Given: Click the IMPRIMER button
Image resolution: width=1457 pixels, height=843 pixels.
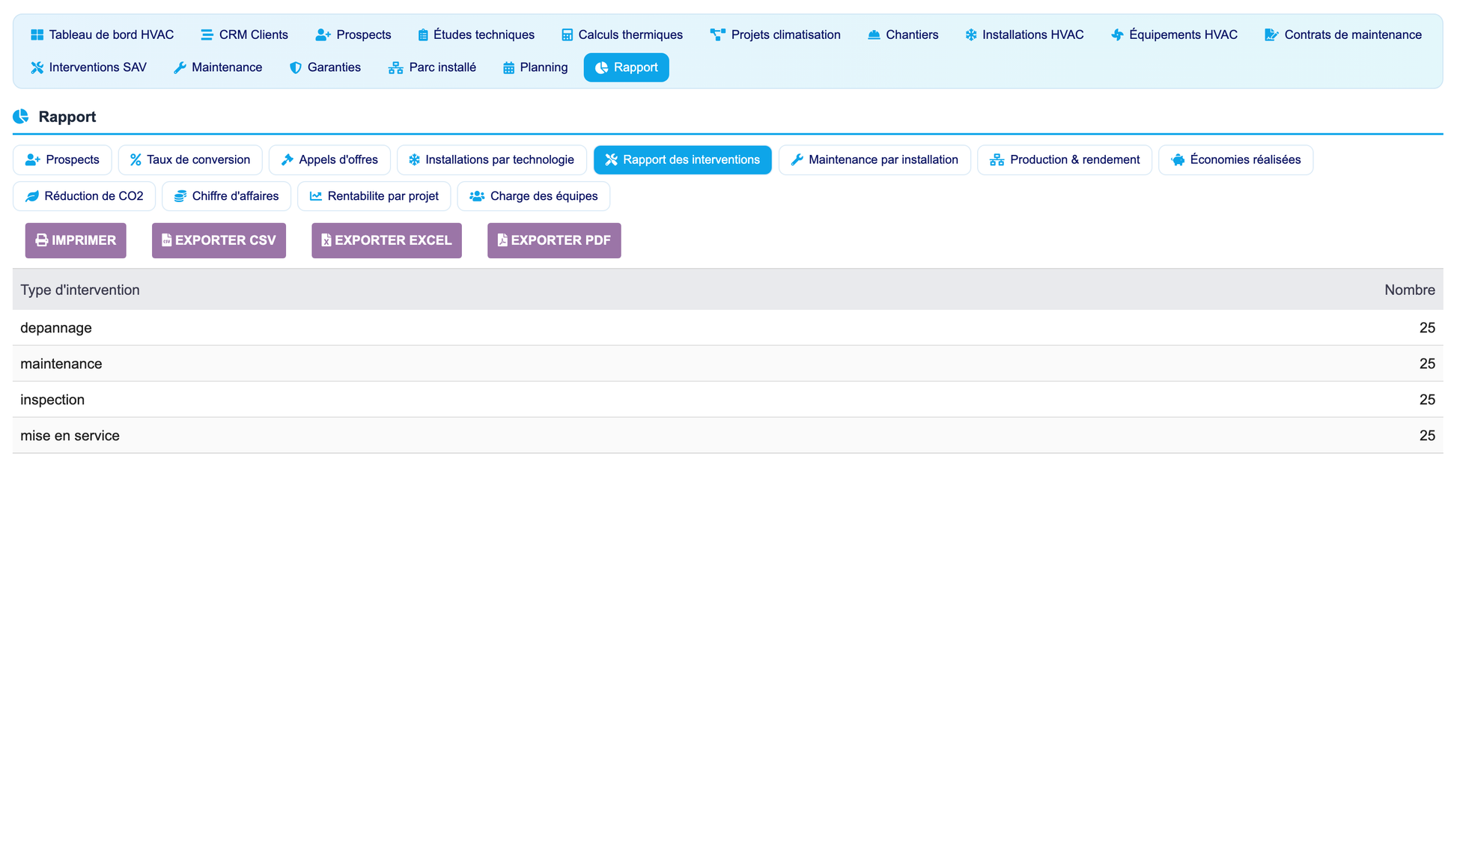Looking at the screenshot, I should pos(76,241).
